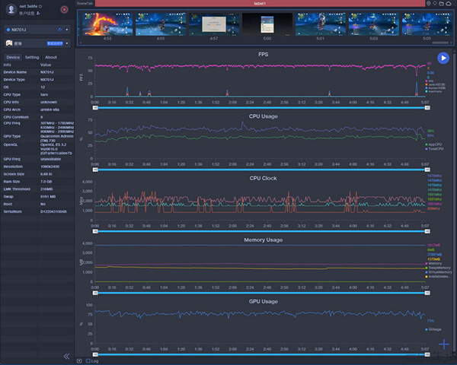
Task: Click the label1 red bar
Action: tap(259, 4)
